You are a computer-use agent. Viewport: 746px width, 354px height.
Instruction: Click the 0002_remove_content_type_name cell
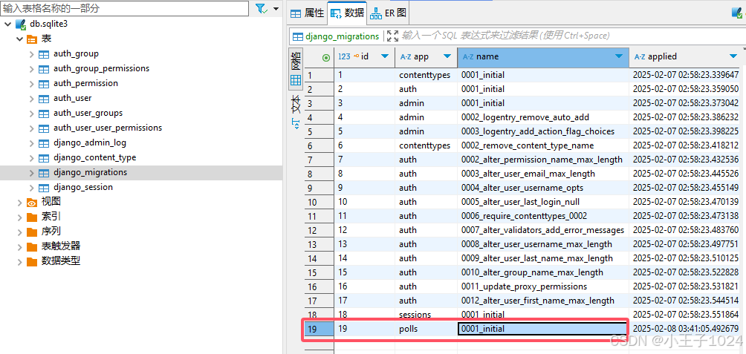pyautogui.click(x=543, y=145)
